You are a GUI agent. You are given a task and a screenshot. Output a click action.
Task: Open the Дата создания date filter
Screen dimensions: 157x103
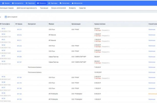click(12, 17)
